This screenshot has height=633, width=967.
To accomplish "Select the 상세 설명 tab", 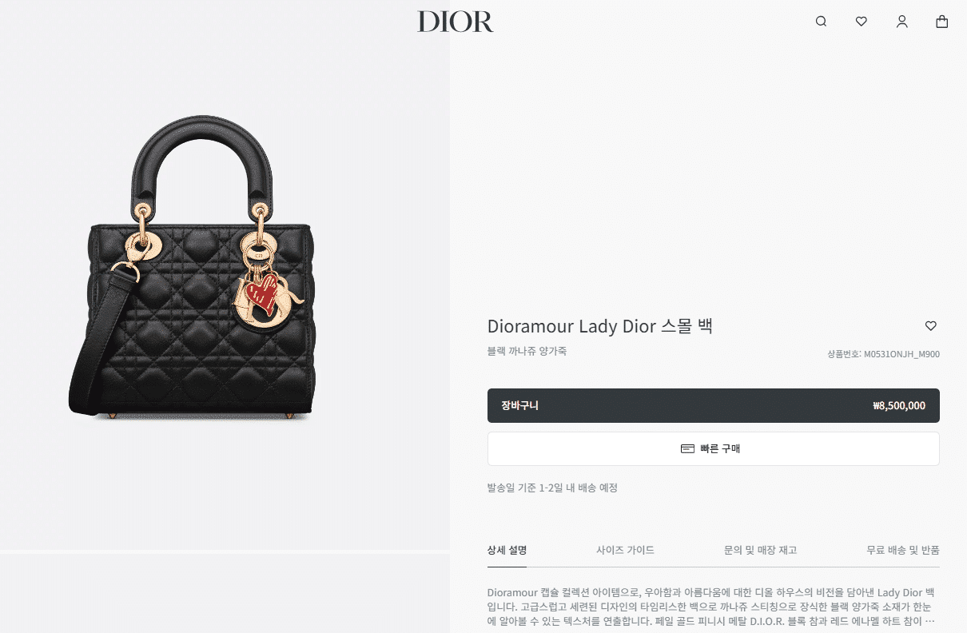I will point(507,550).
